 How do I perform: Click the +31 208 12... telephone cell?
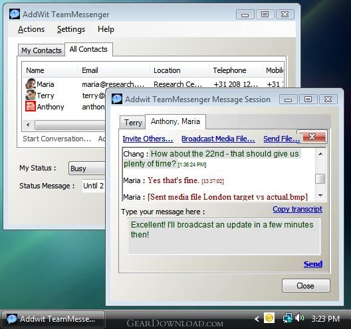[235, 84]
